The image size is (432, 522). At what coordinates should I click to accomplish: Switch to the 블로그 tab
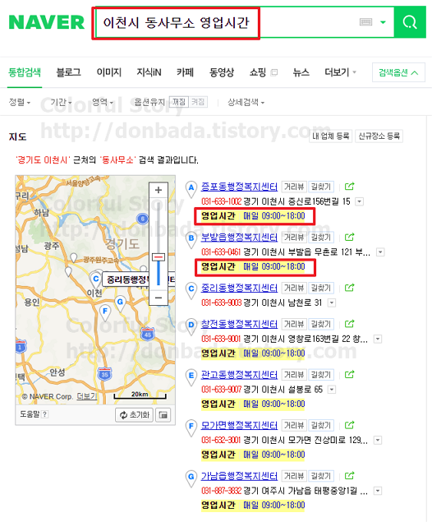tap(68, 72)
